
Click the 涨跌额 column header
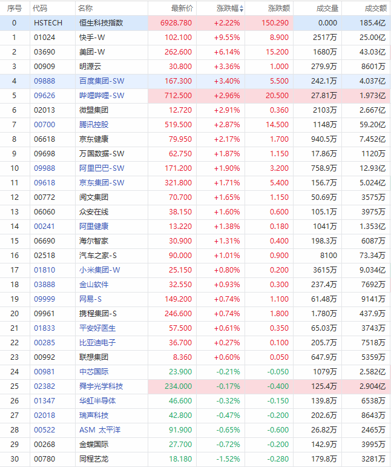click(279, 8)
